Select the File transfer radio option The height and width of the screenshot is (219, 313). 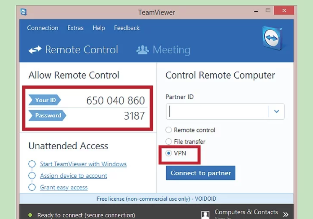169,141
